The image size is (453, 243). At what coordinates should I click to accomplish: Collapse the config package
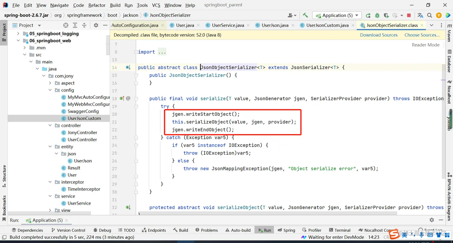pyautogui.click(x=50, y=90)
